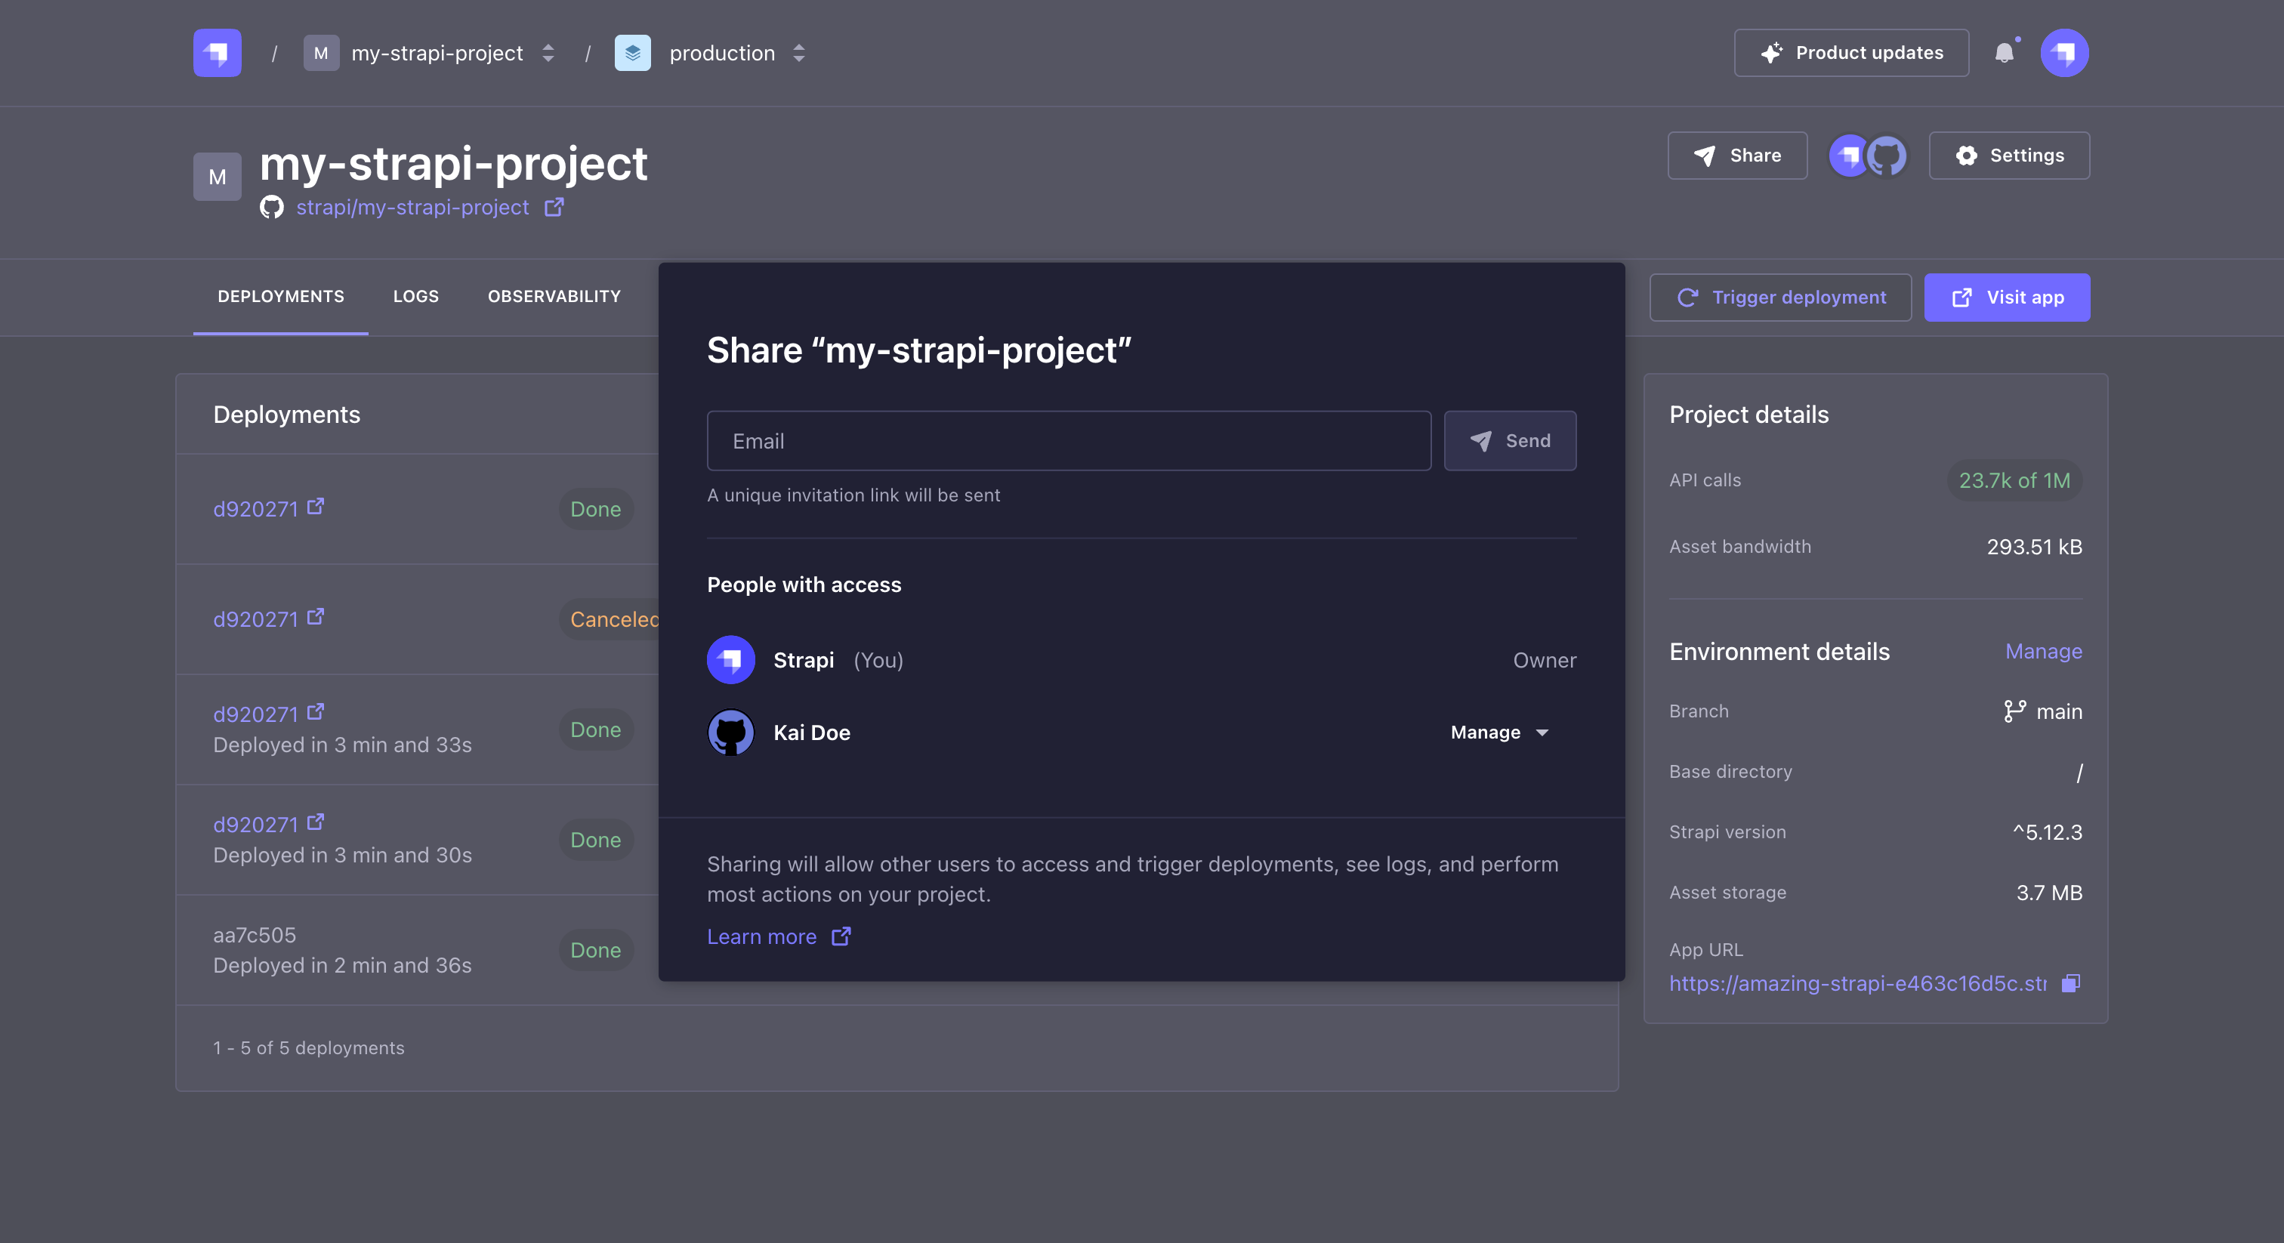Open Manage in Environment details
This screenshot has width=2284, height=1243.
coord(2044,652)
